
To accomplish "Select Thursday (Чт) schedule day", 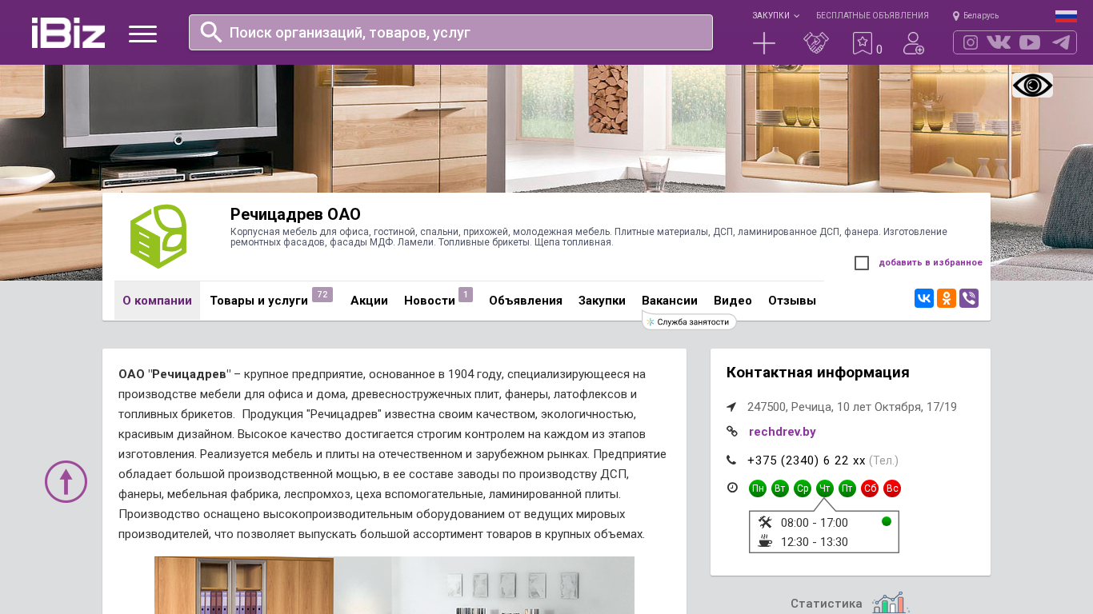I will click(825, 488).
